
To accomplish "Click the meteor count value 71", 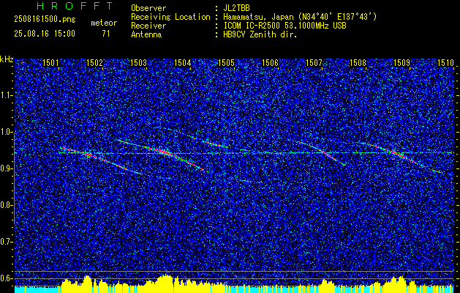I will [x=105, y=34].
